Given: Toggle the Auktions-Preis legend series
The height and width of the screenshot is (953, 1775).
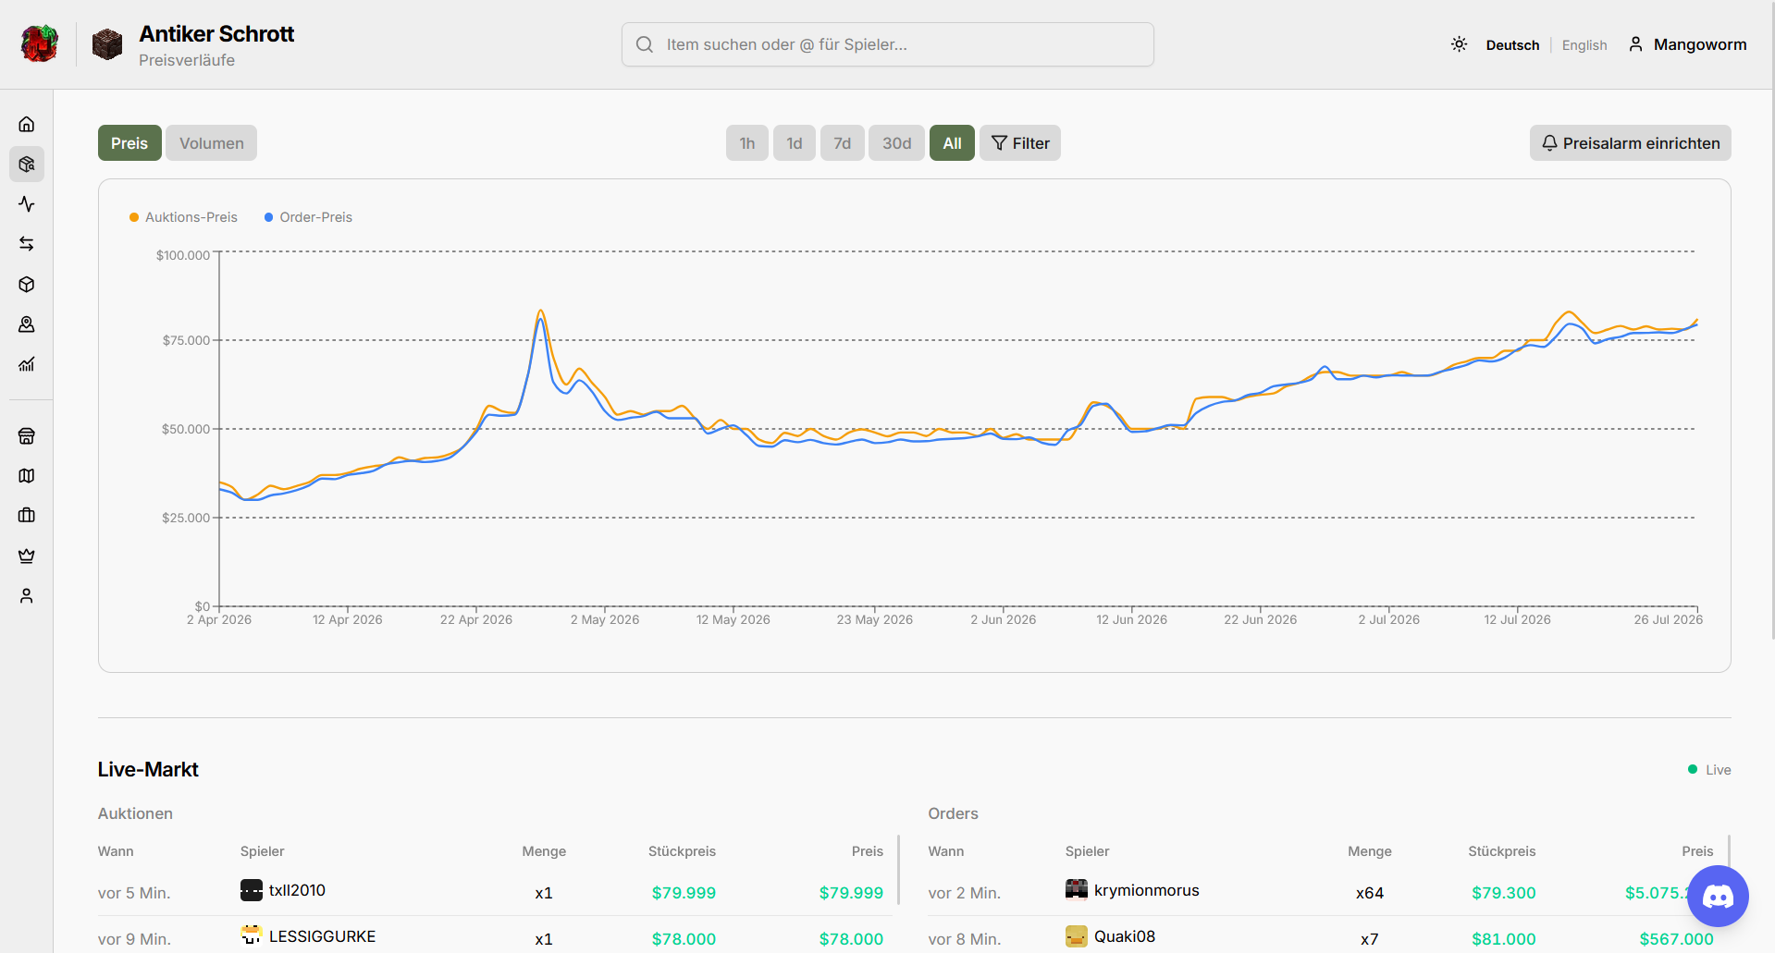Looking at the screenshot, I should coord(183,217).
